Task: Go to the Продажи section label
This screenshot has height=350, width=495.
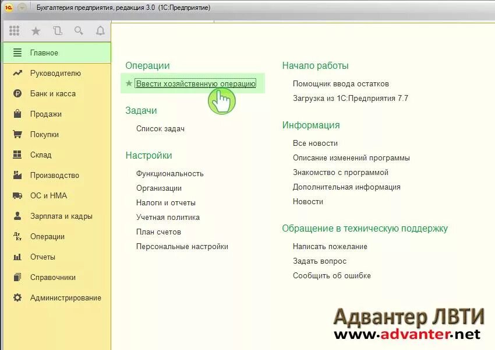Action: click(46, 114)
